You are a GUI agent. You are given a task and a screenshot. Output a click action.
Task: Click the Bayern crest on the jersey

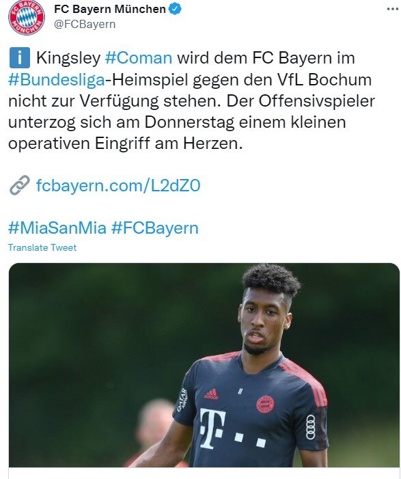265,404
